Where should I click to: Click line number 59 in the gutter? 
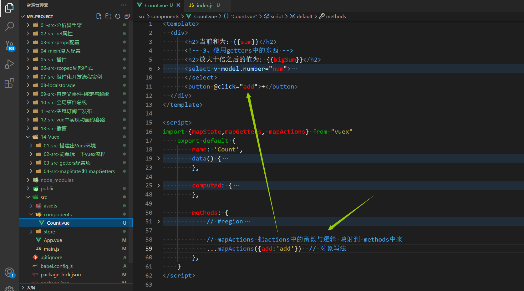[x=149, y=248]
